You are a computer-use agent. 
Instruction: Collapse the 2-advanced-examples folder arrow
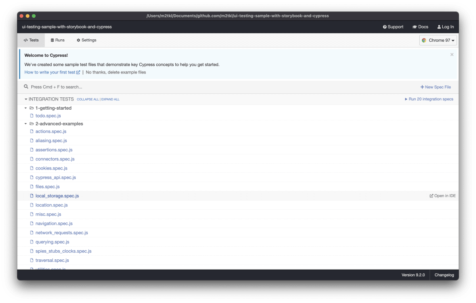(26, 124)
